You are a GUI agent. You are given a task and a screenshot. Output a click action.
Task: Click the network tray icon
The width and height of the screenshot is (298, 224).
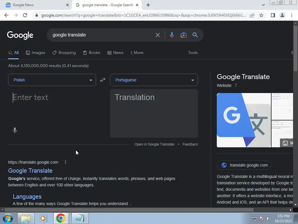(x=254, y=218)
